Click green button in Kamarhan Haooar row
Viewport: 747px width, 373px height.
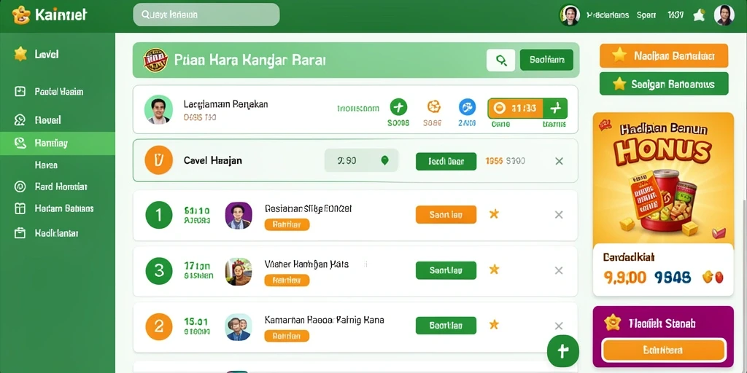(x=446, y=326)
